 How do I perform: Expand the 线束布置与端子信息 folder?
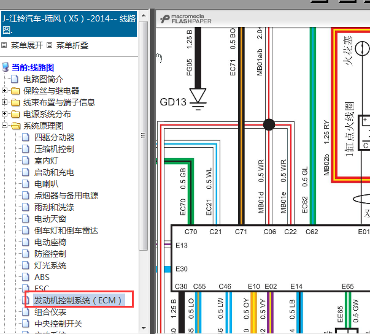pos(4,102)
